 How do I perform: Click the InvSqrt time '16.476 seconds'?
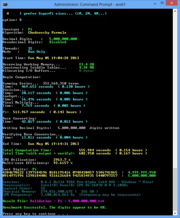(x=36, y=99)
